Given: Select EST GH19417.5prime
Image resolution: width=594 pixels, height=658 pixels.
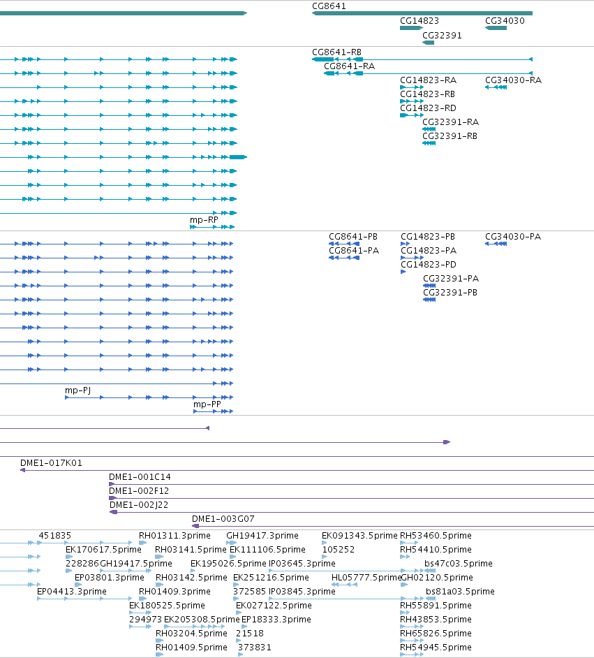Looking at the screenshot, I should pos(136,563).
